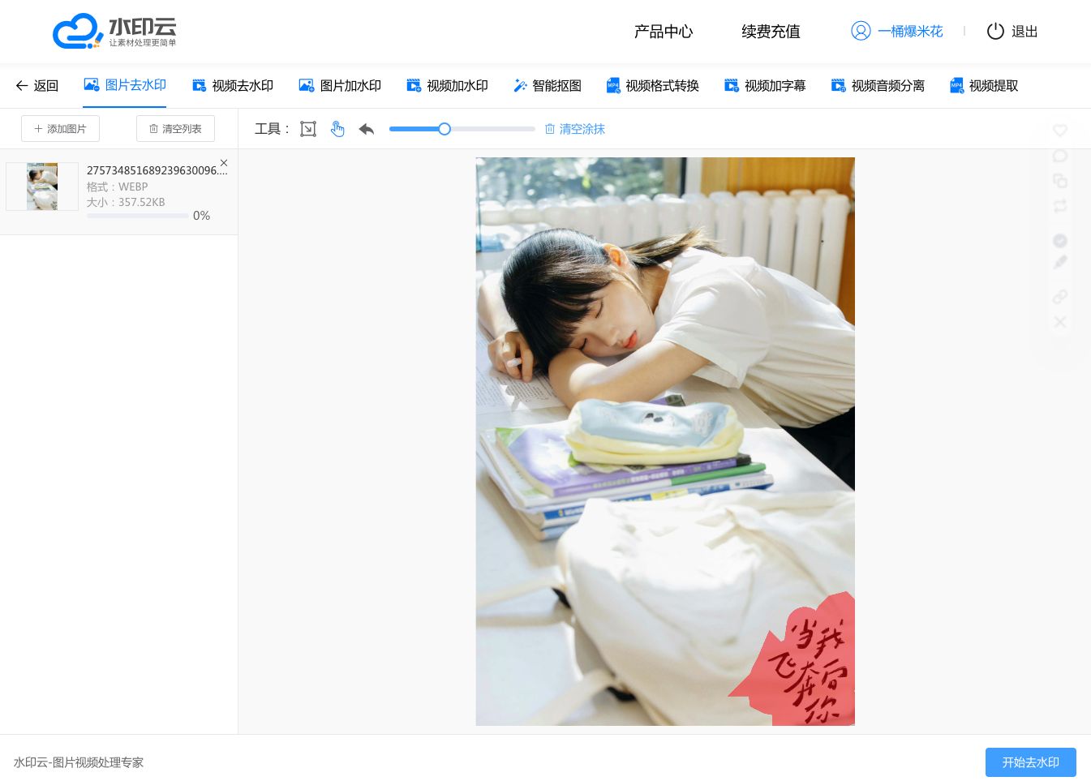Click the heart favorite icon
Viewport: 1091px width, 781px height.
[x=1060, y=131]
